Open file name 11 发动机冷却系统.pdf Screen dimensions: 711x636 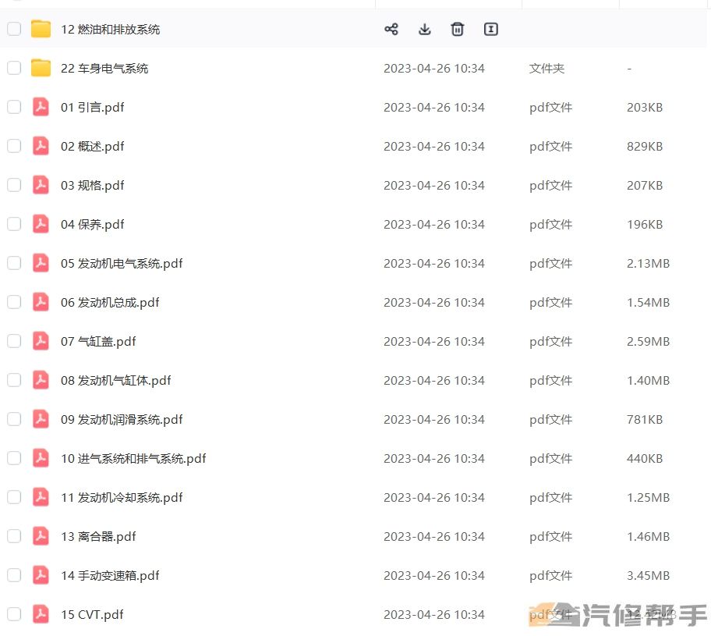(122, 498)
